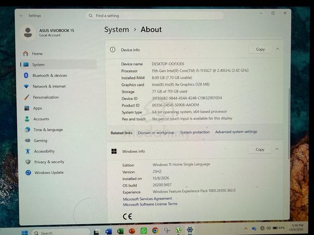
Task: Select the Product ID 00356-24541-50908-AAOEM value
Action: tap(176, 105)
